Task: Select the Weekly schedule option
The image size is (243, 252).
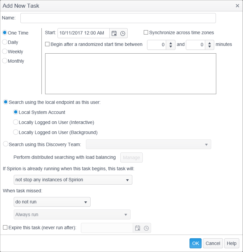Action: coord(5,52)
